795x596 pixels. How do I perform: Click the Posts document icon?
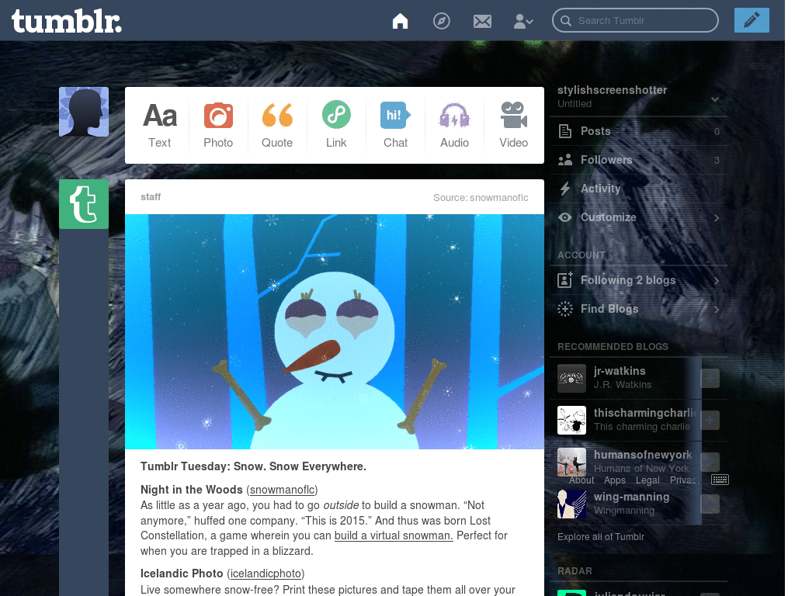(x=565, y=131)
